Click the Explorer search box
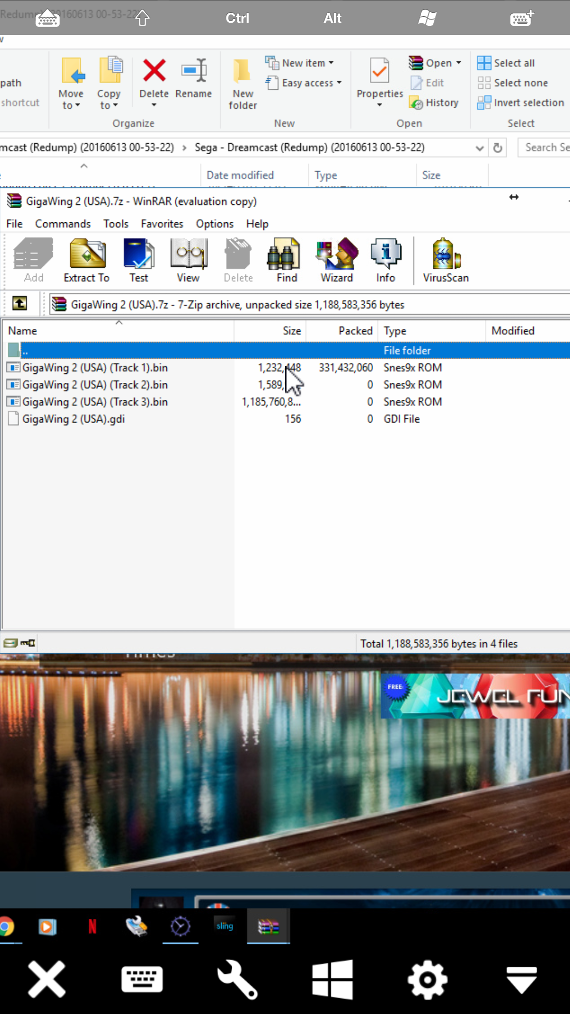 pyautogui.click(x=545, y=148)
